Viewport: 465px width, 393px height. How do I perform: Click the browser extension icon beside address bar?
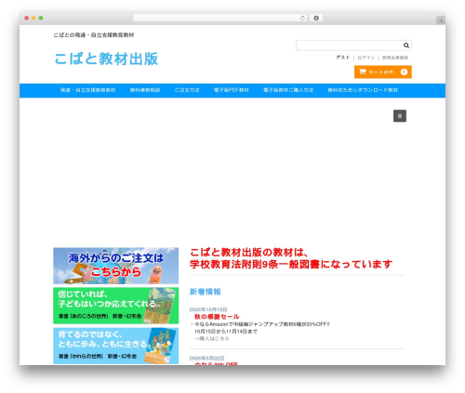(316, 18)
